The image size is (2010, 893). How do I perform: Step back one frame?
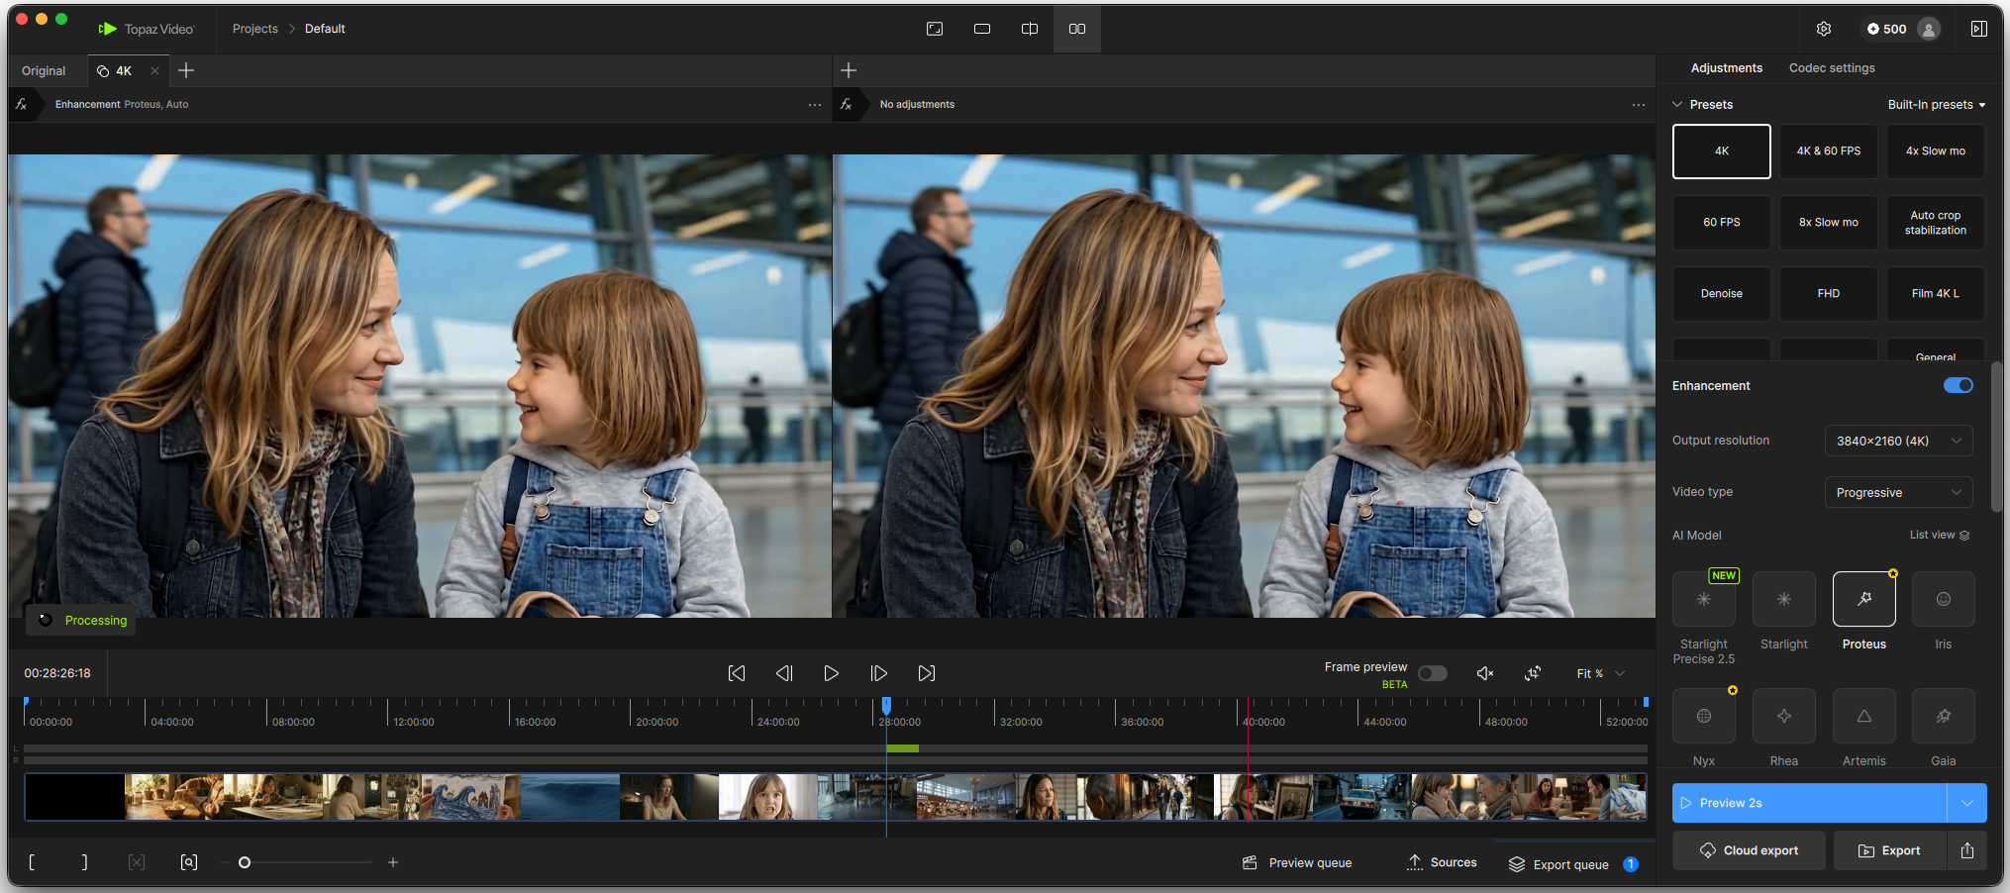[x=784, y=673]
